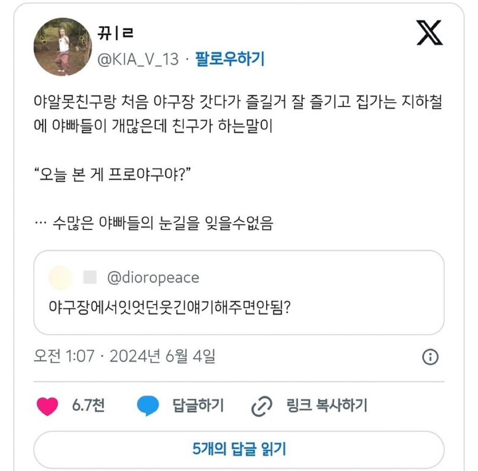This screenshot has width=478, height=471.
Task: Click the gray square beside @dioropeace
Action: [x=90, y=277]
